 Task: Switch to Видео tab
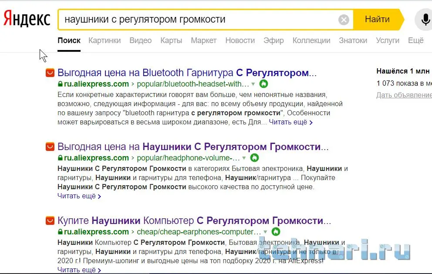coord(141,40)
